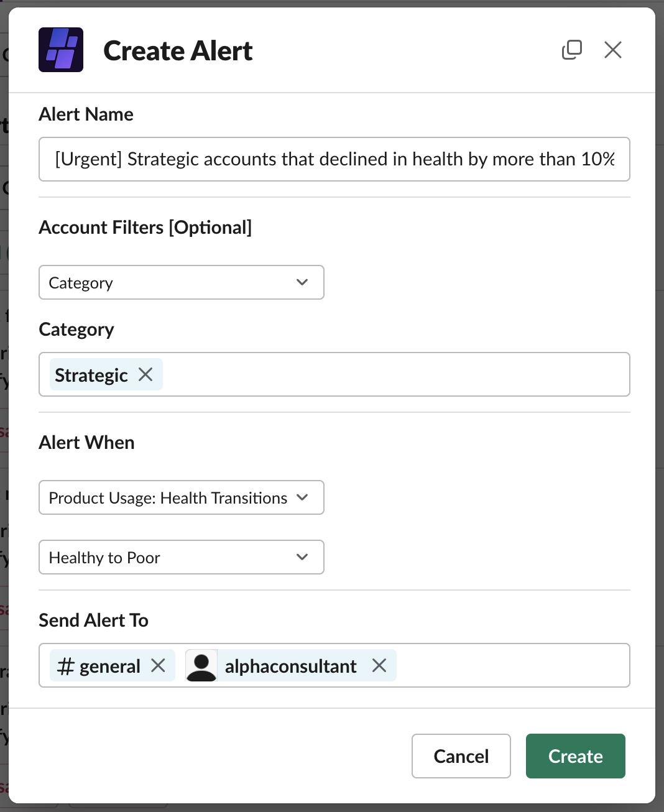Click the Create Alert dialog title
The width and height of the screenshot is (664, 812).
click(x=178, y=51)
